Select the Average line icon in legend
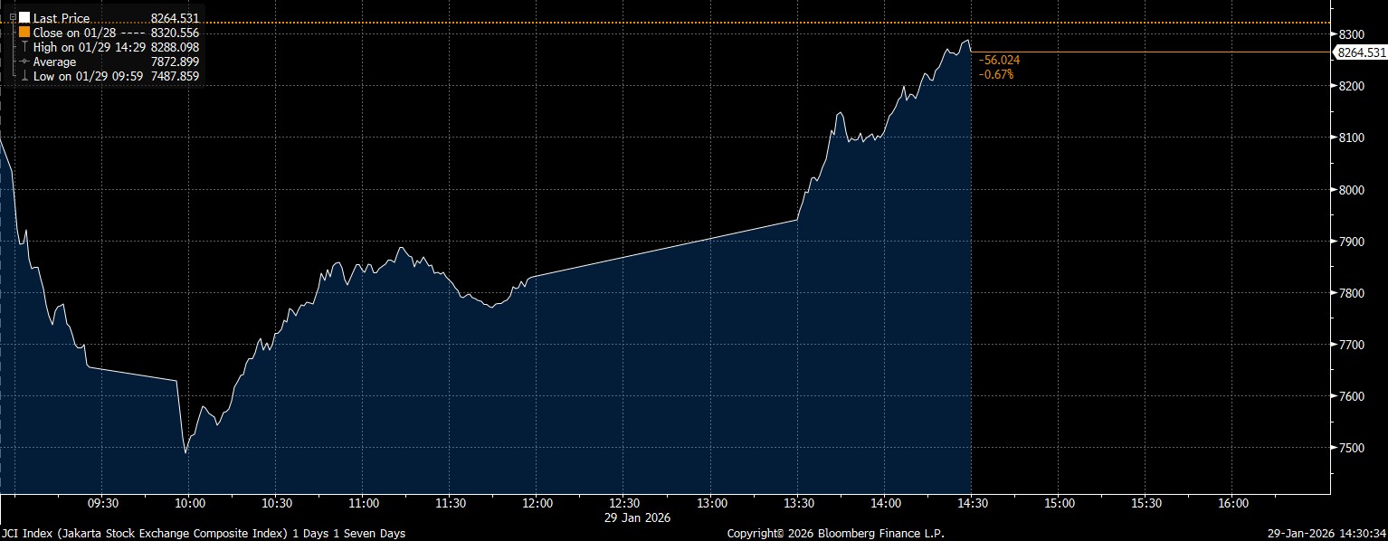 point(24,62)
